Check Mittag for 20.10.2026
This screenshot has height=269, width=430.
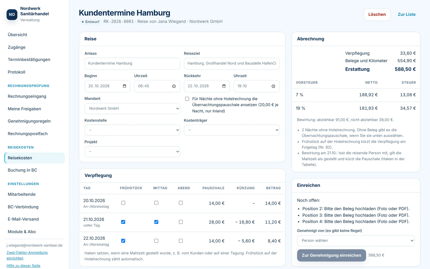click(156, 203)
